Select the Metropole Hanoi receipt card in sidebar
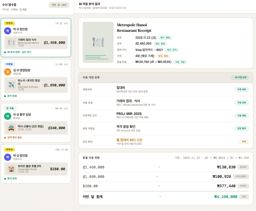 36,38
